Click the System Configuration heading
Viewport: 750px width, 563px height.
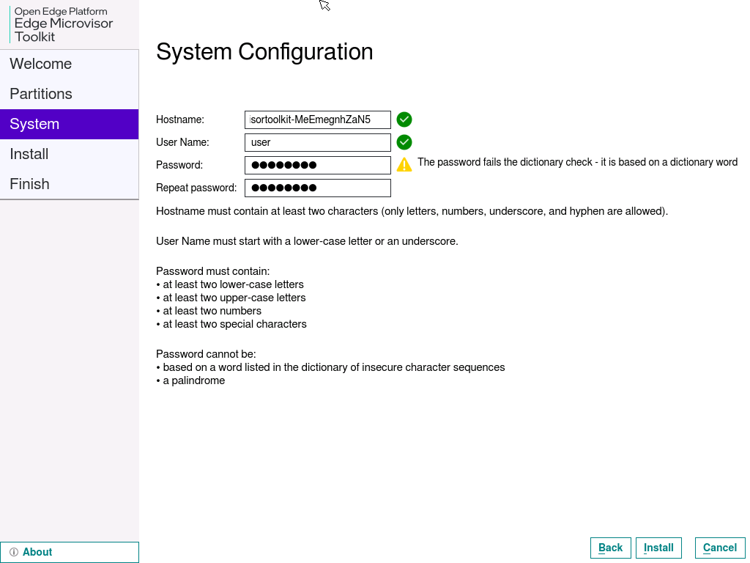coord(264,52)
